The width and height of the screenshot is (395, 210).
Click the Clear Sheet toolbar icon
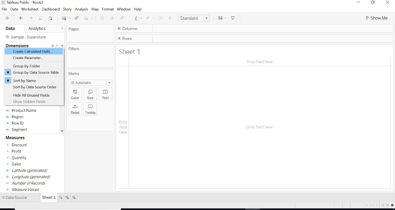(86, 18)
